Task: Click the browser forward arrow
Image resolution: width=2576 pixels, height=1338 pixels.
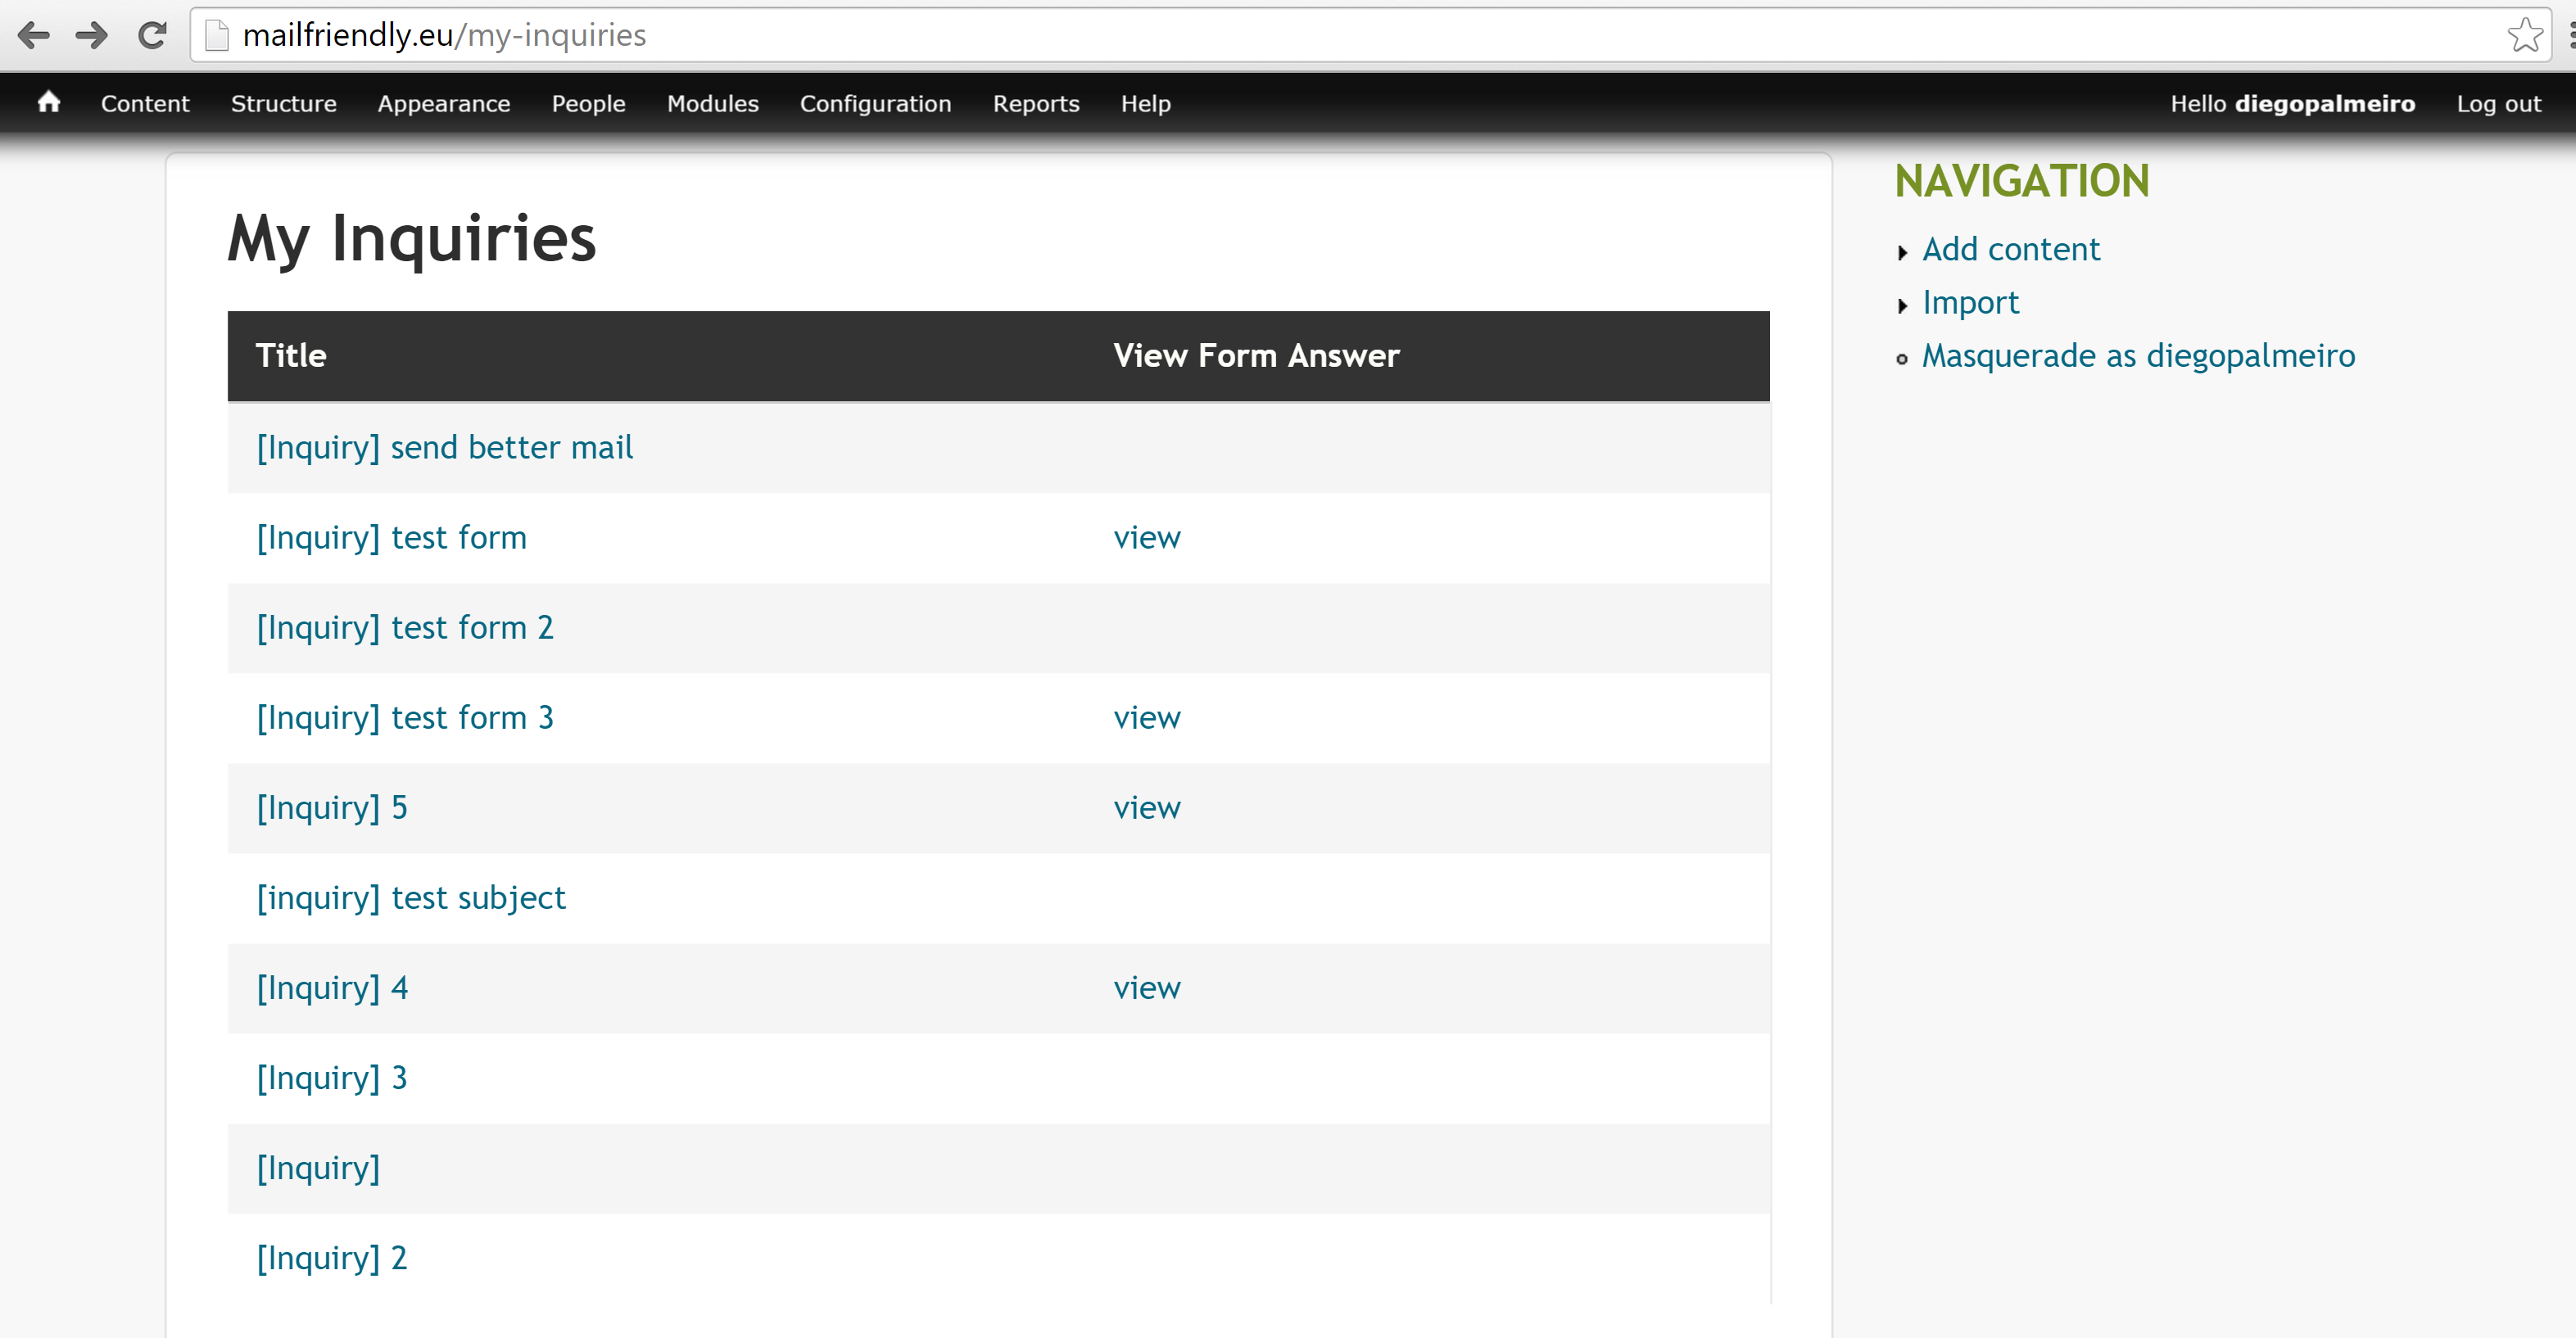Action: coord(92,36)
